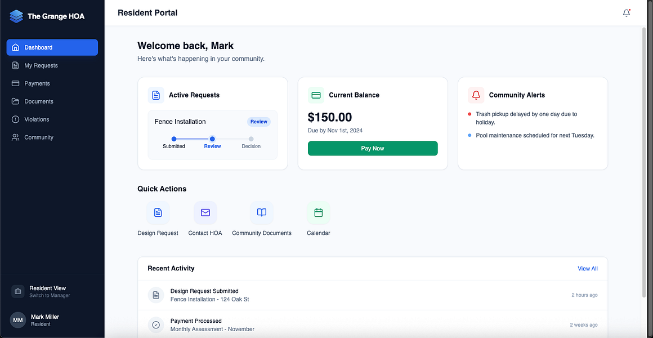Click the Design Request quick action icon
This screenshot has width=653, height=338.
pos(158,212)
